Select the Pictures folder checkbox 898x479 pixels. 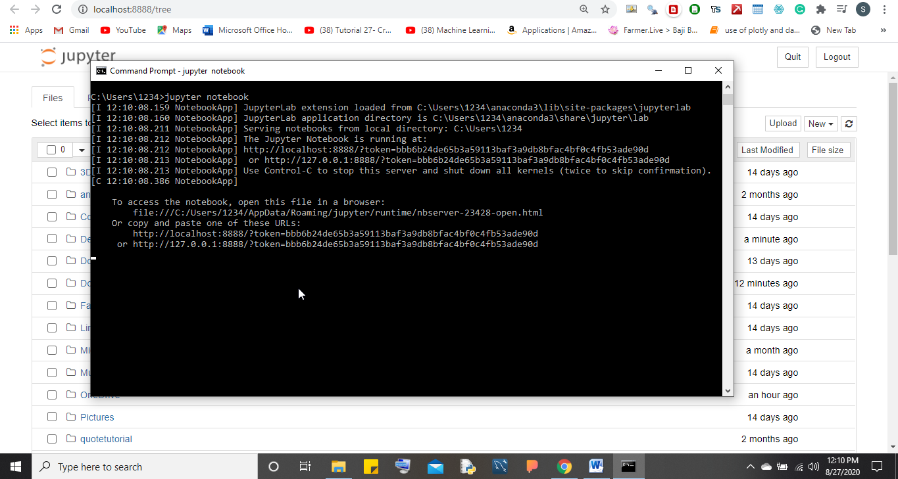tap(51, 417)
